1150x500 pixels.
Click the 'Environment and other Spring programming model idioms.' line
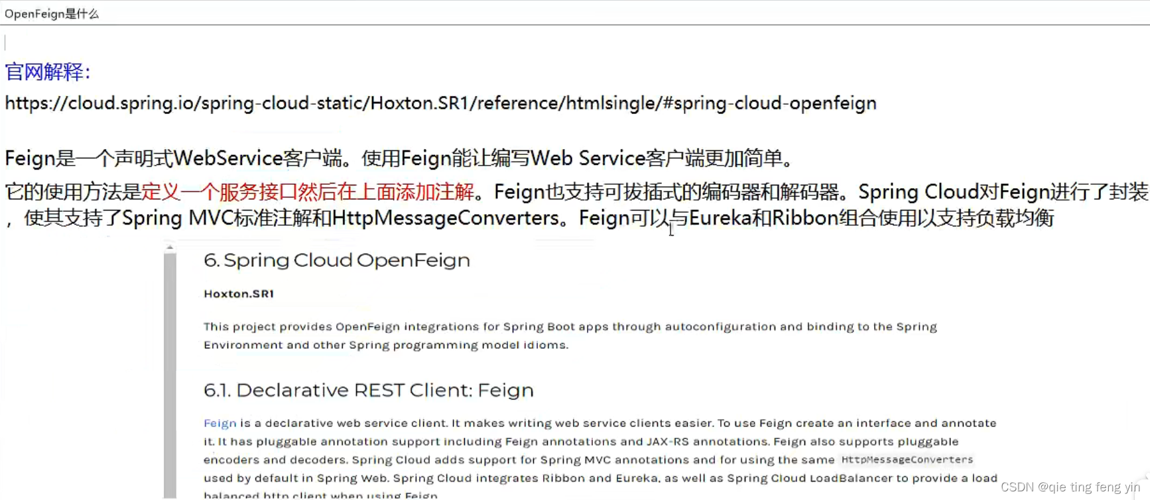point(386,345)
